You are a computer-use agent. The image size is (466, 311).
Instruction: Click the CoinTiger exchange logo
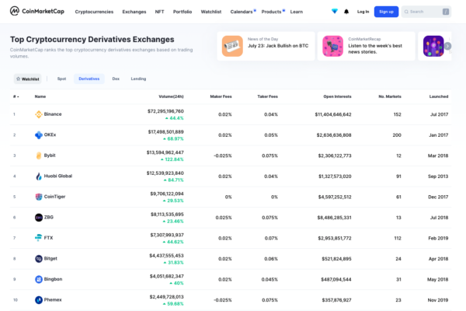(39, 197)
